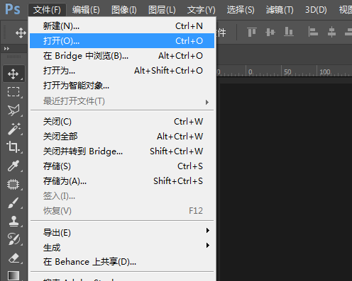Select the Crop tool

[13, 147]
